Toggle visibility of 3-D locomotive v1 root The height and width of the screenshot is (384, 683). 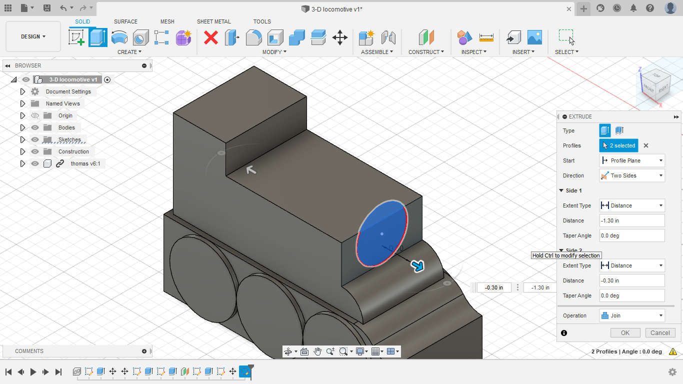pos(26,79)
